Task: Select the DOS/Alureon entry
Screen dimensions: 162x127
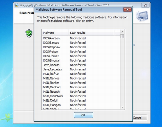Action: point(51,38)
